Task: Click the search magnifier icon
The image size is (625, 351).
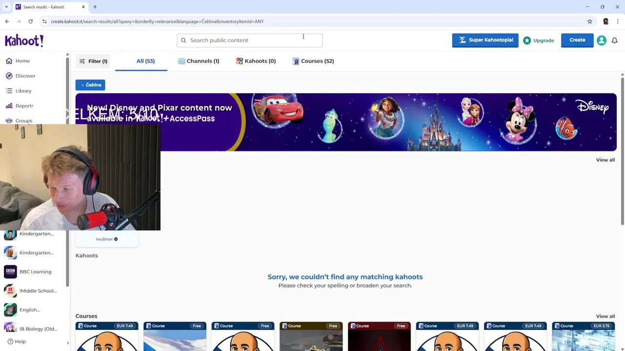Action: pos(184,40)
